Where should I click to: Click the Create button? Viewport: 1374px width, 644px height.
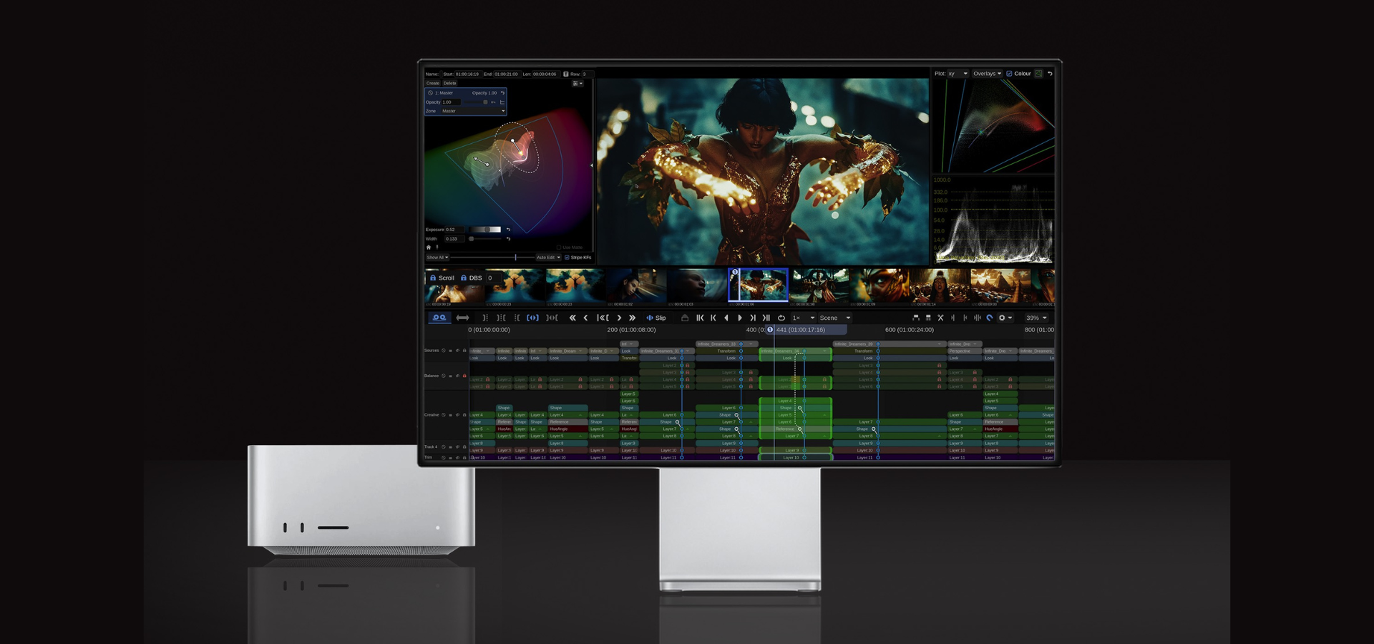pyautogui.click(x=432, y=83)
